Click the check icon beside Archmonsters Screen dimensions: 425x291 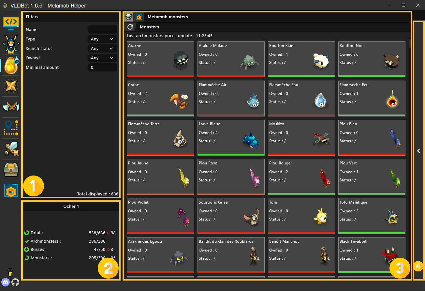click(27, 241)
